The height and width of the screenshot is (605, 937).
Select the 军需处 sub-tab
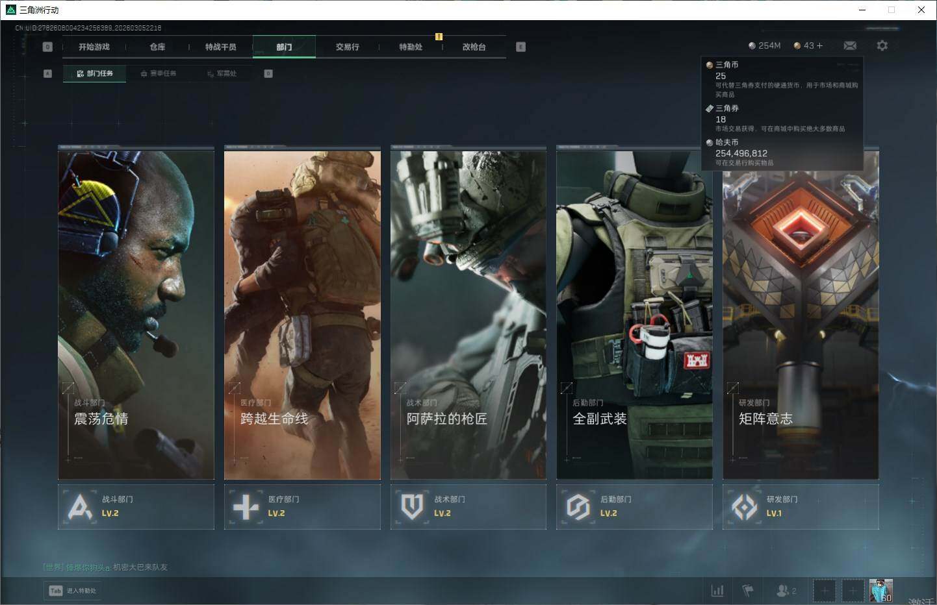click(x=222, y=73)
